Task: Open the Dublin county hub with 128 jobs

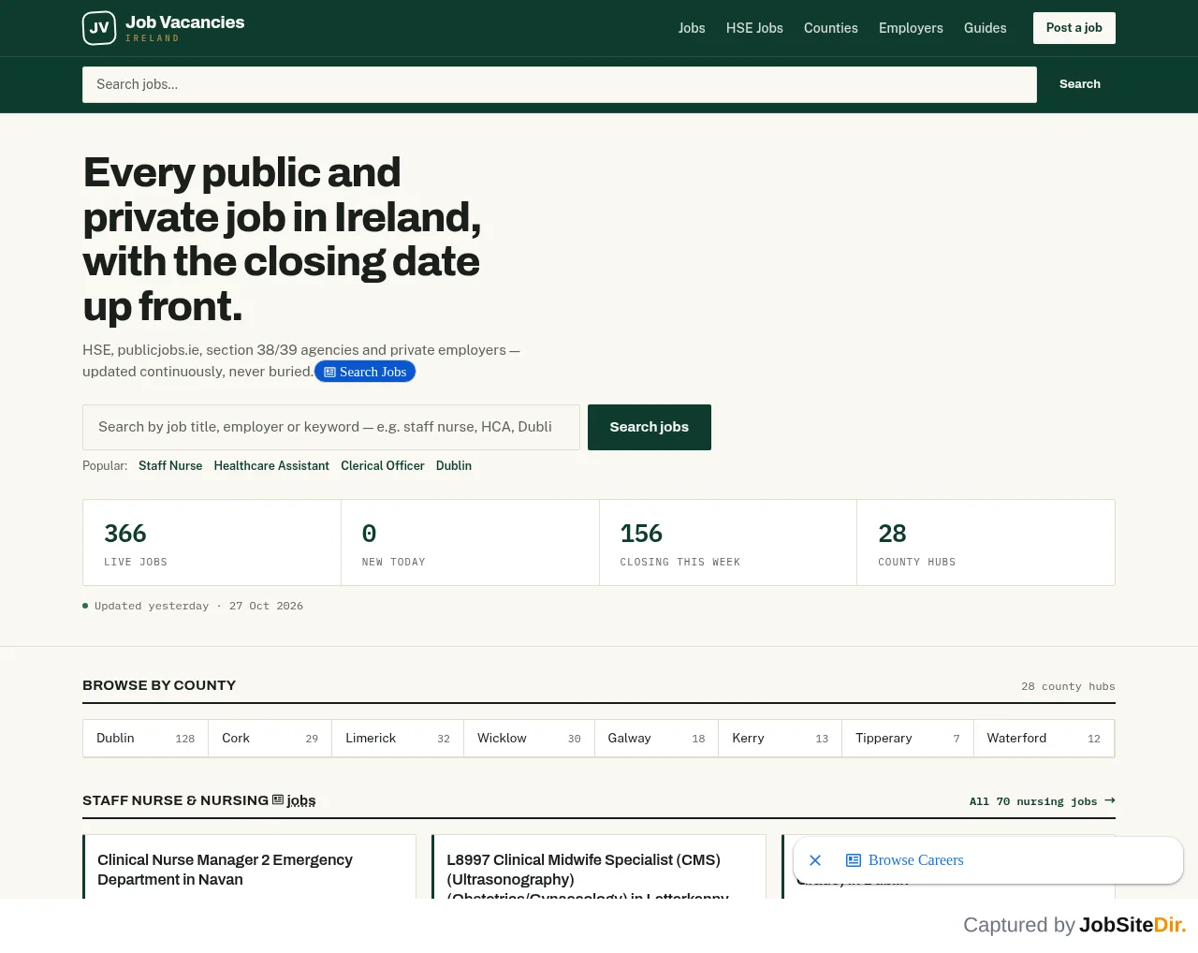Action: (x=146, y=739)
